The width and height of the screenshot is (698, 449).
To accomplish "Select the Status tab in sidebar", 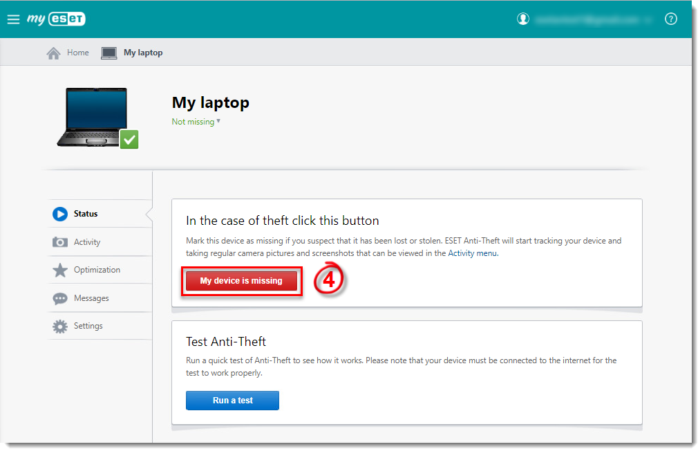I will (100, 214).
